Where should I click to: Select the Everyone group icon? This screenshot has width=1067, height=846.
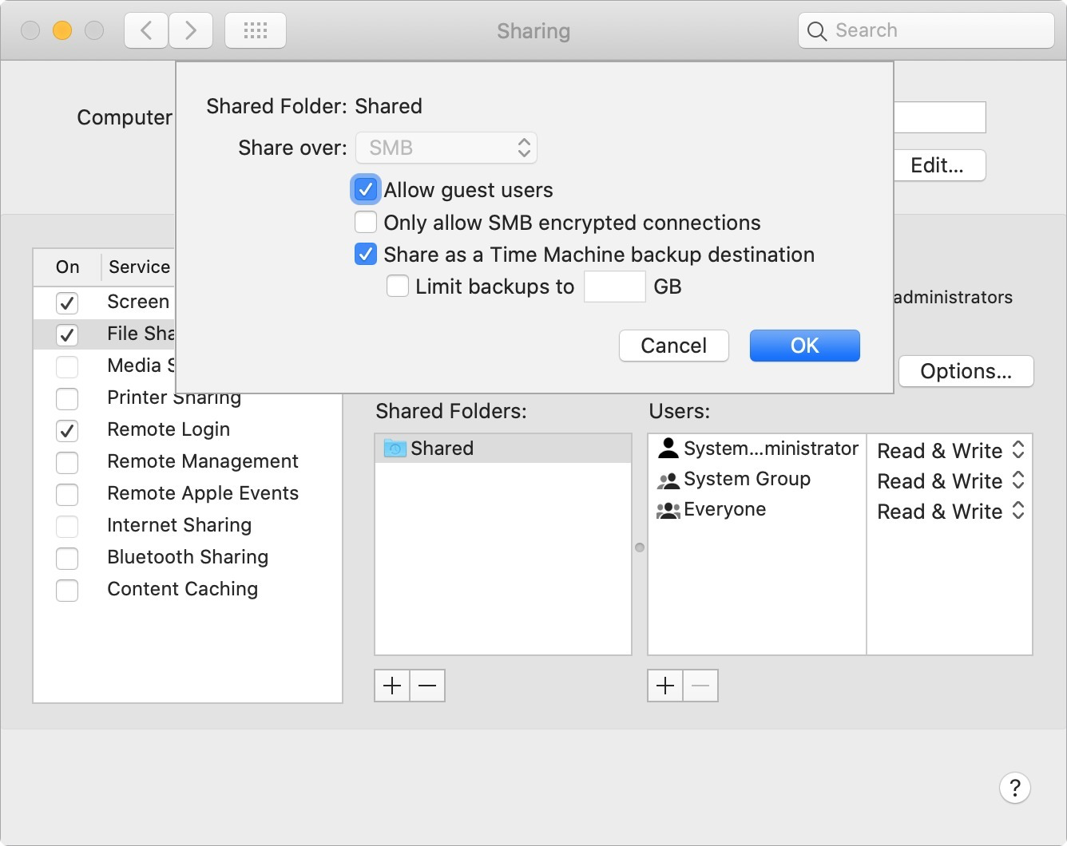668,510
